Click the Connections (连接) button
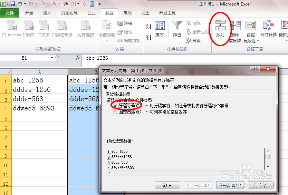This screenshot has height=195, width=288. (125, 23)
